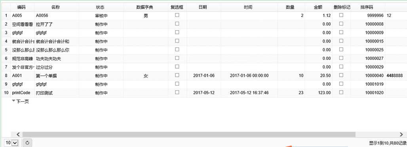This screenshot has width=407, height=147.
Task: Go to next page via 下一页
Action: coord(20,102)
